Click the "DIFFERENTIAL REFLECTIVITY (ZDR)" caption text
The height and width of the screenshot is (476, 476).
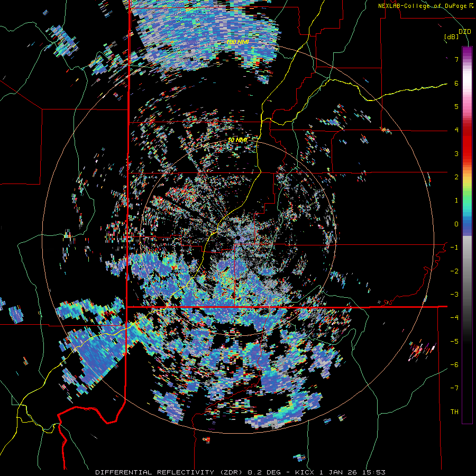pyautogui.click(x=170, y=472)
